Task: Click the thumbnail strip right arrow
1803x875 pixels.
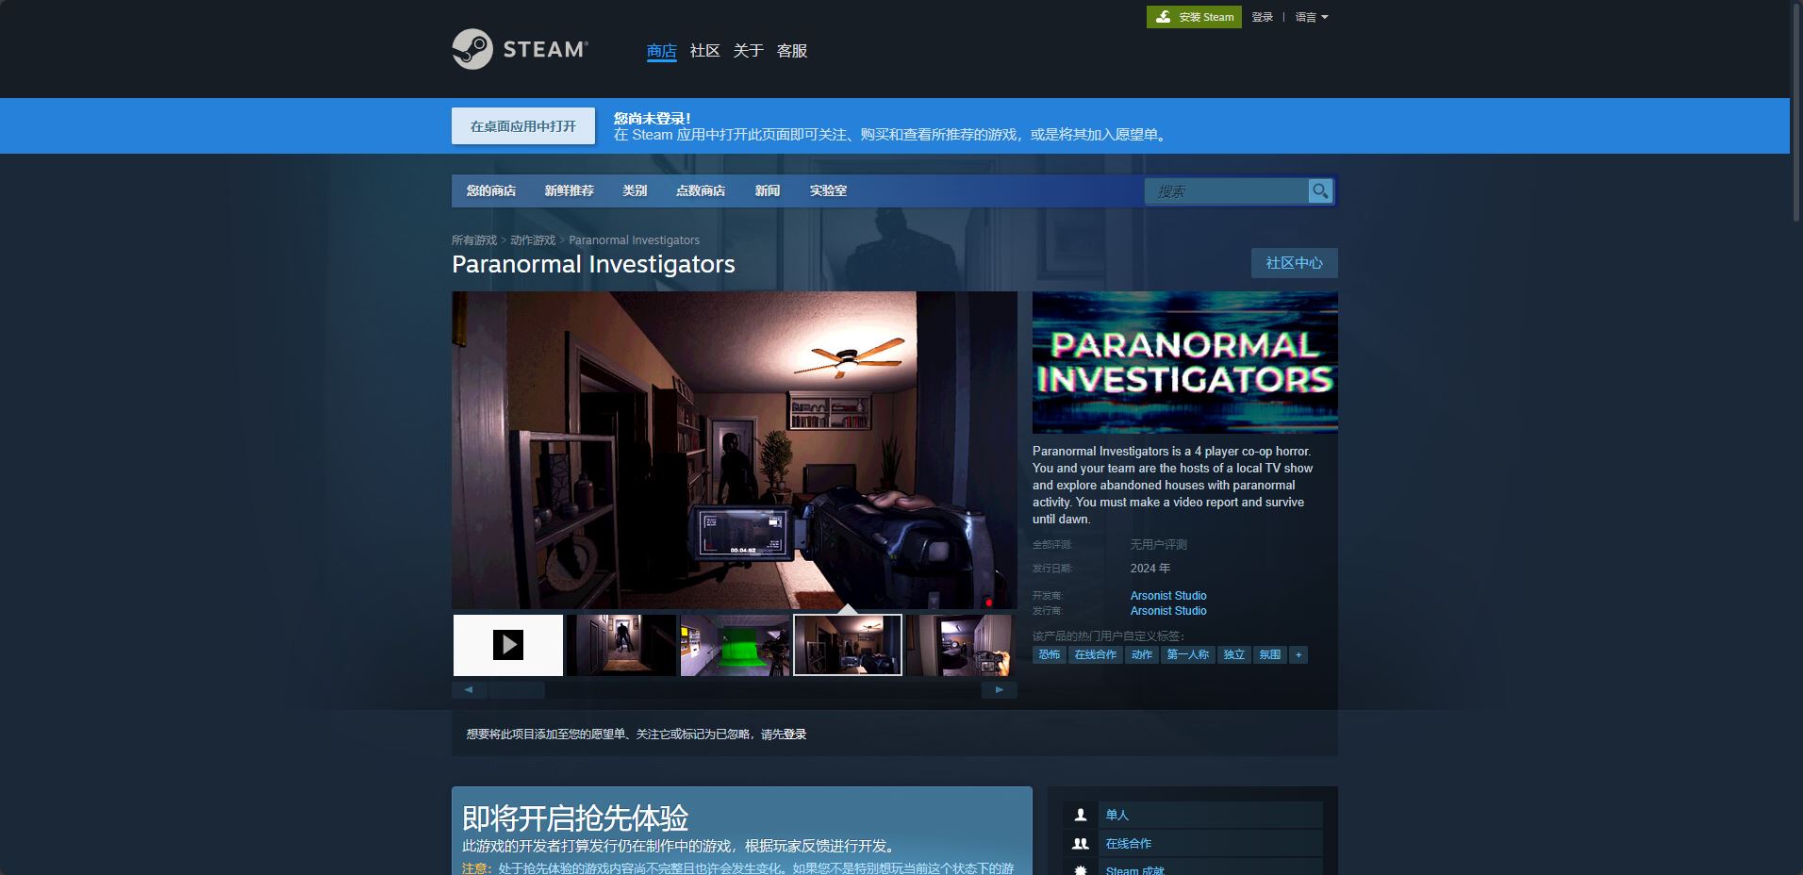Action: tap(1000, 690)
